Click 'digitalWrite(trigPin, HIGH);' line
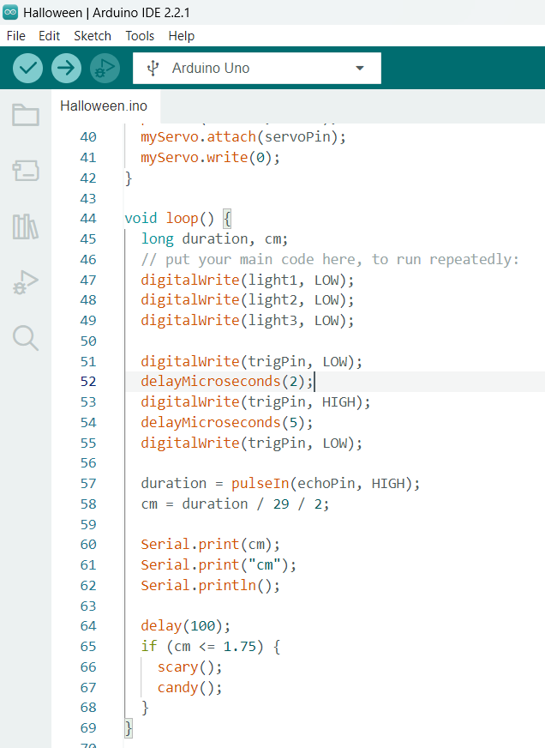Screen dimensions: 545x748 [x=255, y=402]
